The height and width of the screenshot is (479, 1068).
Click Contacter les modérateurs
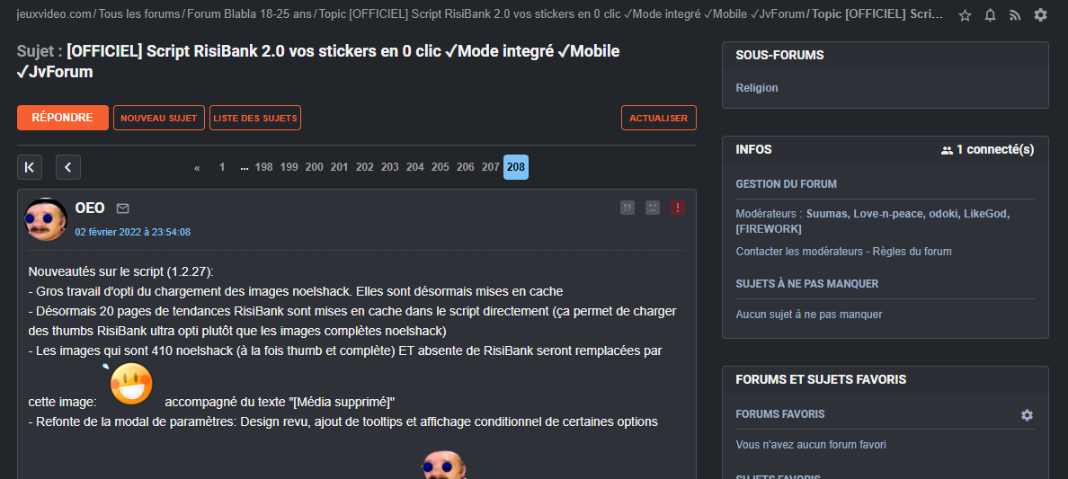click(799, 252)
